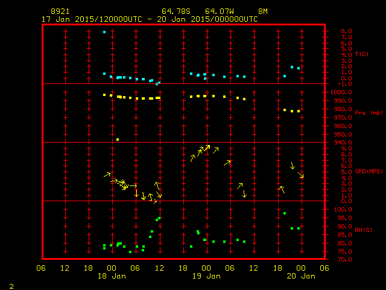Click the station ID 8921 label
This screenshot has width=386, height=290.
point(60,11)
